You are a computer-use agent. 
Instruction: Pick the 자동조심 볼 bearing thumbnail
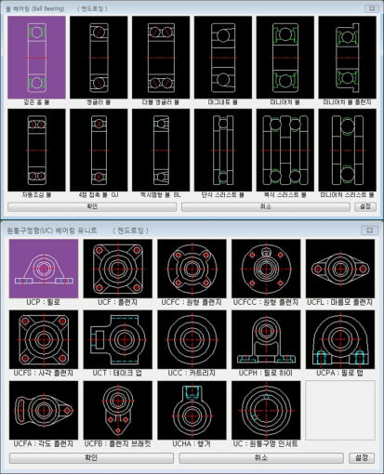[x=36, y=150]
